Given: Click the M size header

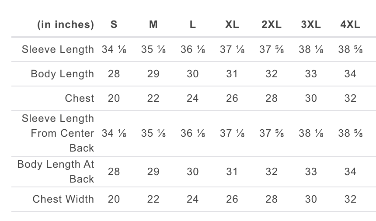Looking at the screenshot, I should click(x=153, y=24).
